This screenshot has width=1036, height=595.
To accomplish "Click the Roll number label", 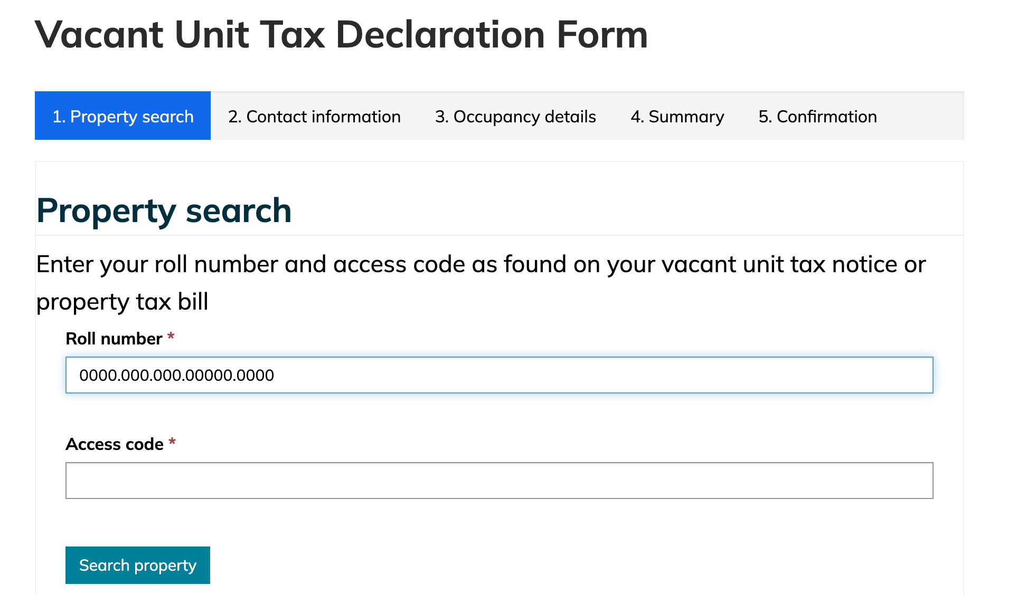I will [x=114, y=339].
